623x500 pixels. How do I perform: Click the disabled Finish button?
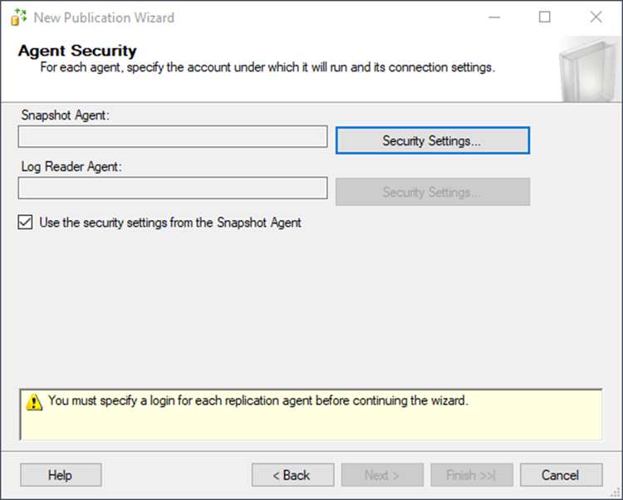(x=472, y=475)
